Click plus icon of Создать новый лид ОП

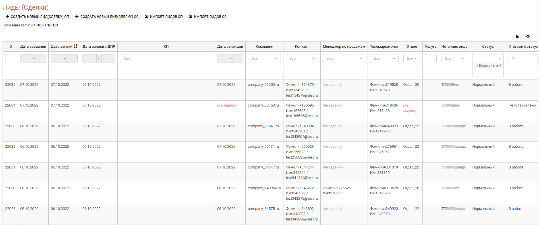[x=7, y=17]
